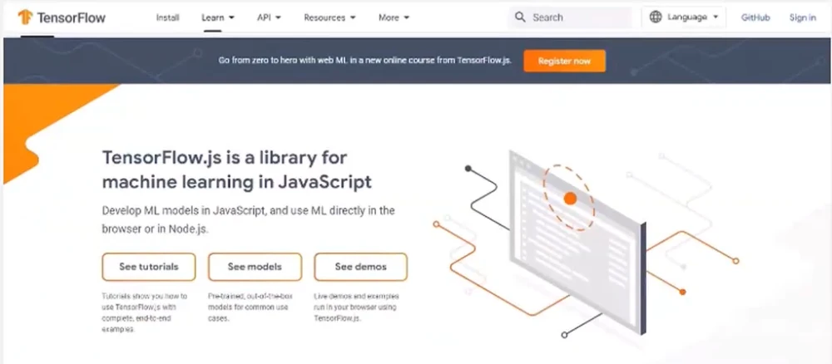Click Sign in
The width and height of the screenshot is (832, 364).
click(802, 17)
